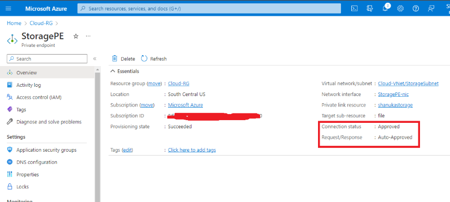Select the Succeeded provisioning state value
This screenshot has height=202, width=450.
point(180,127)
